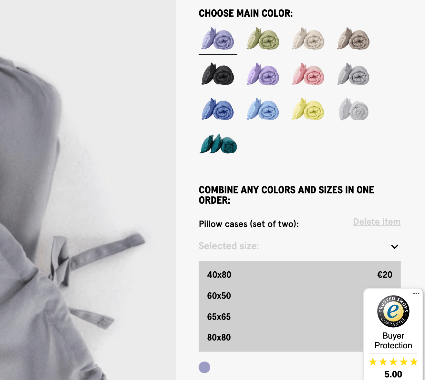The width and height of the screenshot is (425, 380).
Task: Pick the sky blue bedding color
Action: coord(263,109)
